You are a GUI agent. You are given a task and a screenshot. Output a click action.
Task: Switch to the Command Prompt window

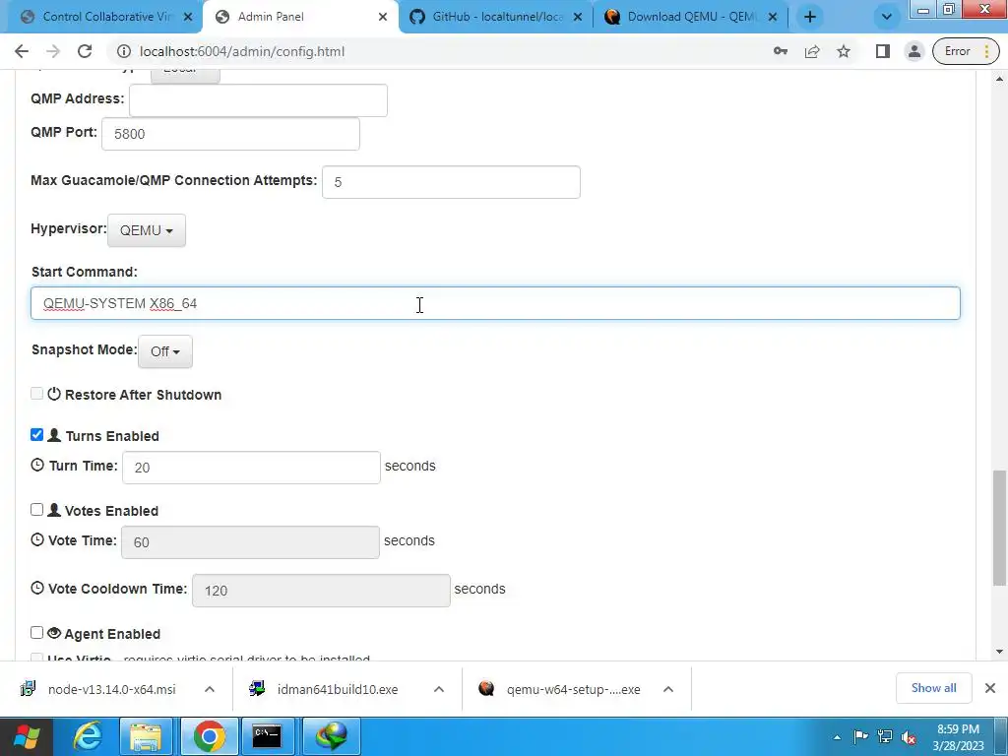click(x=267, y=736)
